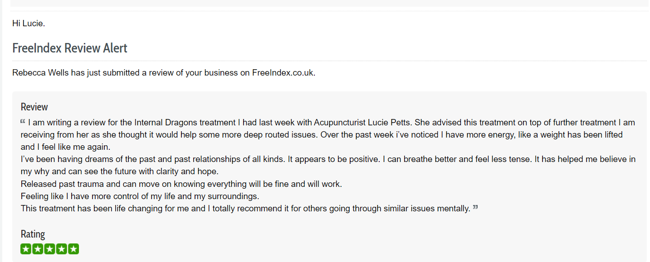The image size is (650, 262).
Task: Click the fifth green rating star
Action: (x=73, y=249)
